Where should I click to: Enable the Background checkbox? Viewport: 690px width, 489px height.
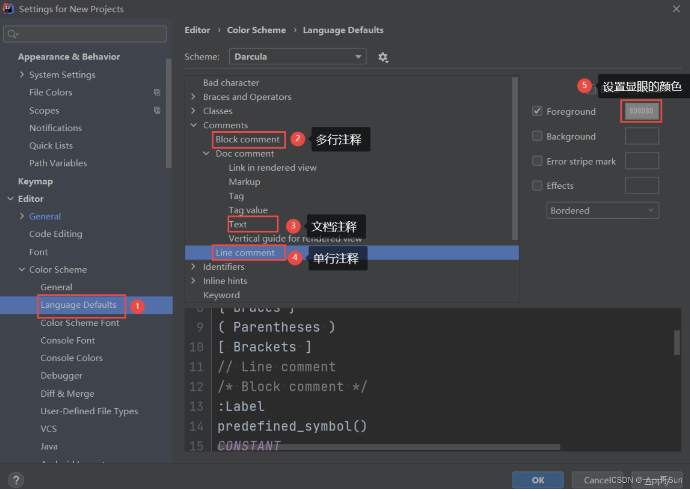point(537,136)
